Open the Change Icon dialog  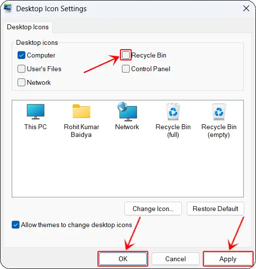coord(153,209)
